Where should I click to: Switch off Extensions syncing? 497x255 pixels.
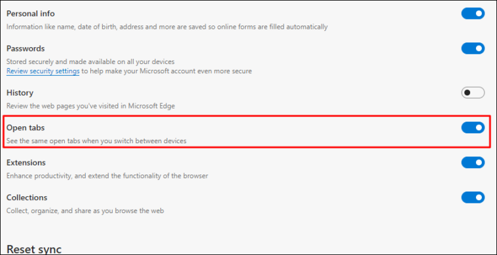473,163
